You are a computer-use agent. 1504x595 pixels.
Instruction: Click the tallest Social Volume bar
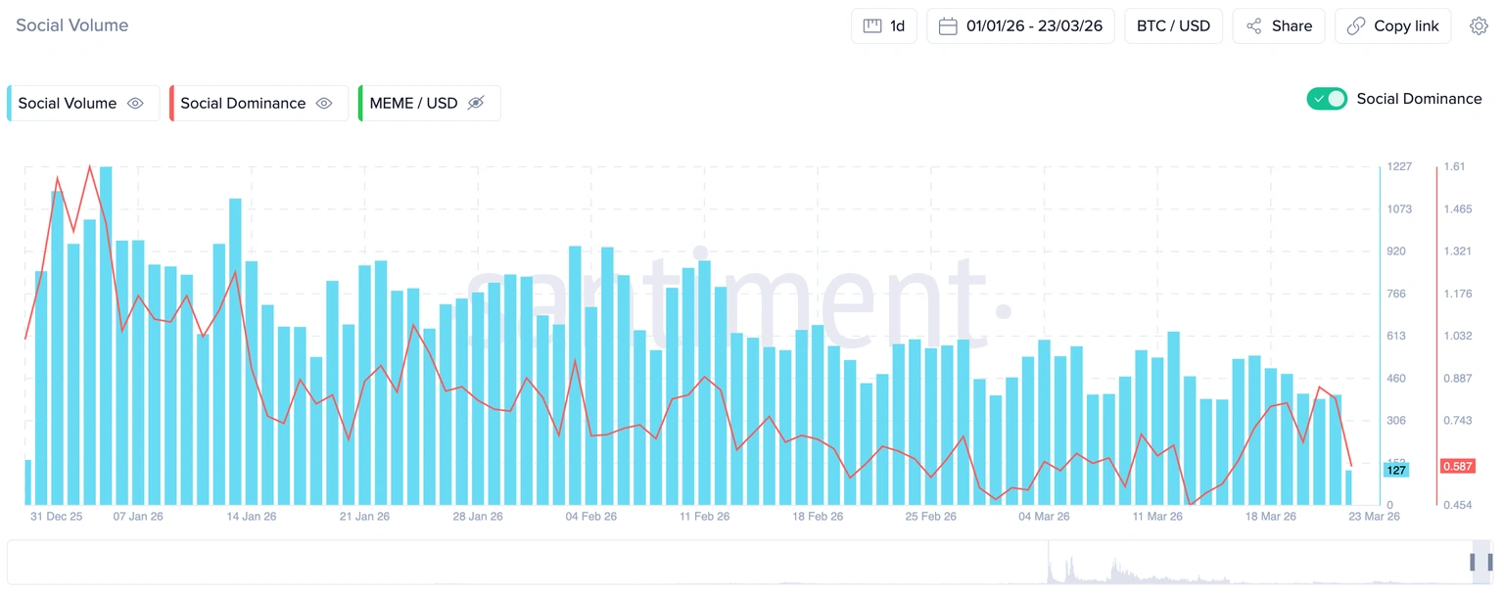point(106,333)
